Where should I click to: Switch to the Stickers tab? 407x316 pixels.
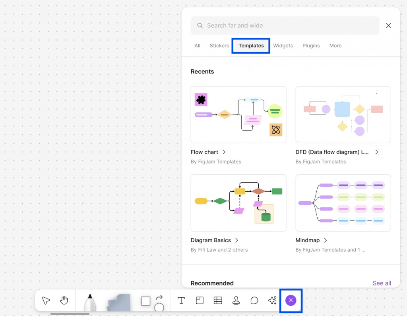pyautogui.click(x=219, y=46)
